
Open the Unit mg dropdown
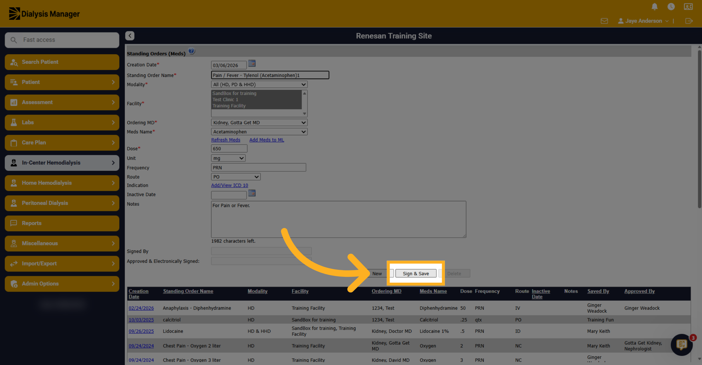(x=228, y=158)
